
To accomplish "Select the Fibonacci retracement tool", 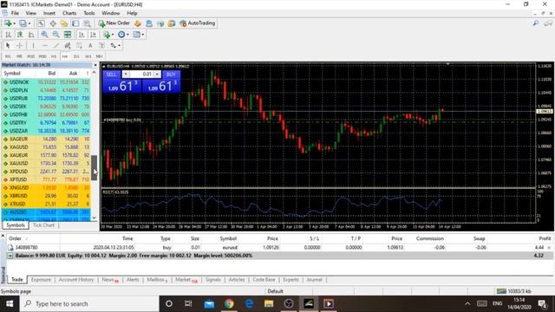I will [79, 46].
